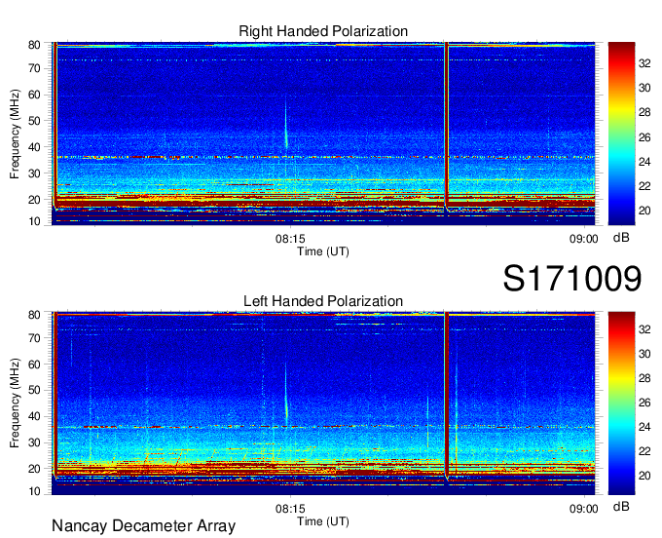This screenshot has width=662, height=538.
Task: Click the top plot's colorbar gradient
Action: pyautogui.click(x=621, y=134)
